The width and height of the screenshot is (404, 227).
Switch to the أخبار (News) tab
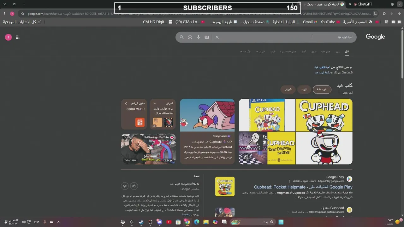[303, 51]
